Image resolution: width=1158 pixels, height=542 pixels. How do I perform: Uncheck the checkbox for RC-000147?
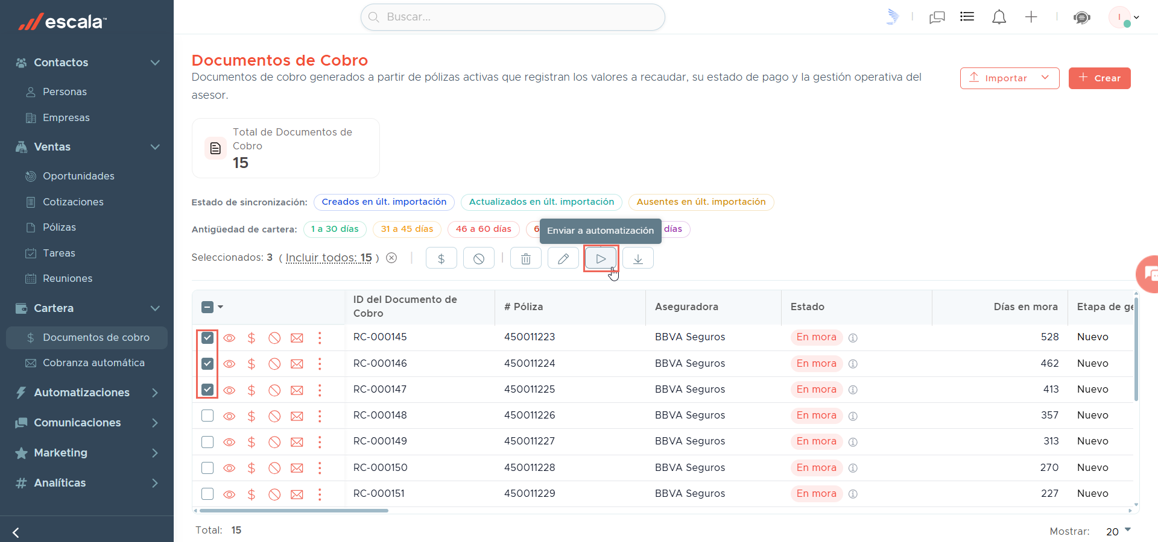(x=207, y=390)
